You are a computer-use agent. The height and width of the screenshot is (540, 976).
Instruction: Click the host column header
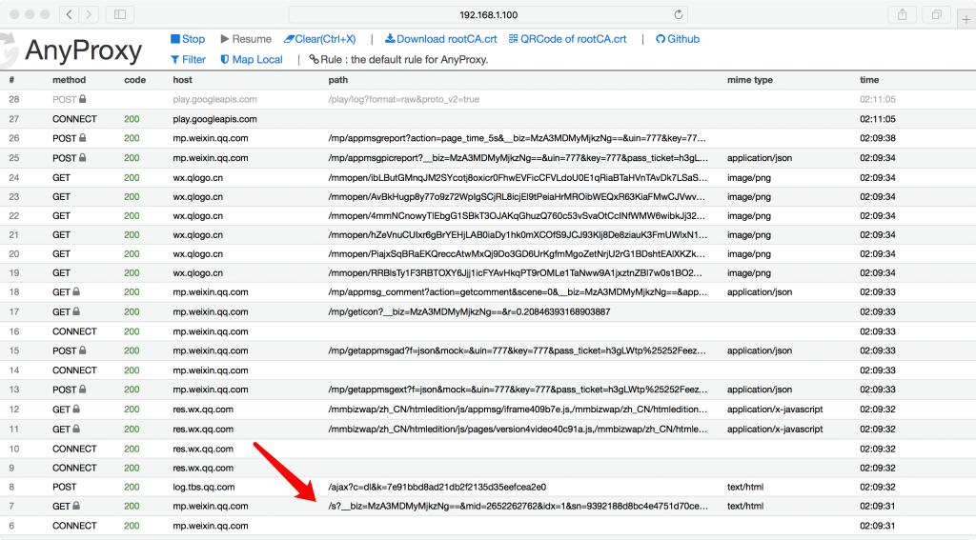(x=182, y=80)
